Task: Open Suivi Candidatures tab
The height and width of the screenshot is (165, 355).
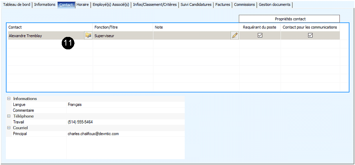Action: coord(196,5)
